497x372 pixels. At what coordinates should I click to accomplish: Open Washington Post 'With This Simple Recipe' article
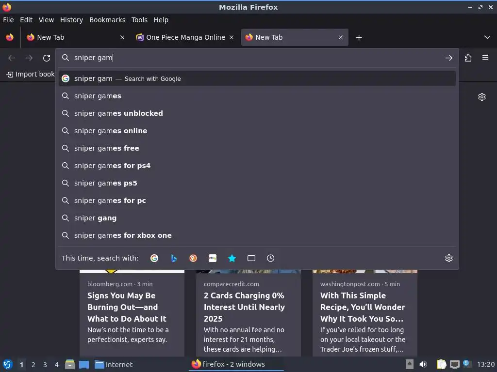pyautogui.click(x=365, y=313)
